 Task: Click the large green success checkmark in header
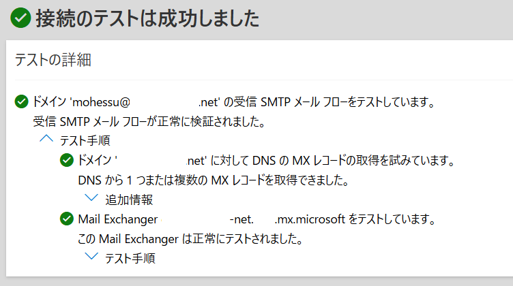(20, 18)
